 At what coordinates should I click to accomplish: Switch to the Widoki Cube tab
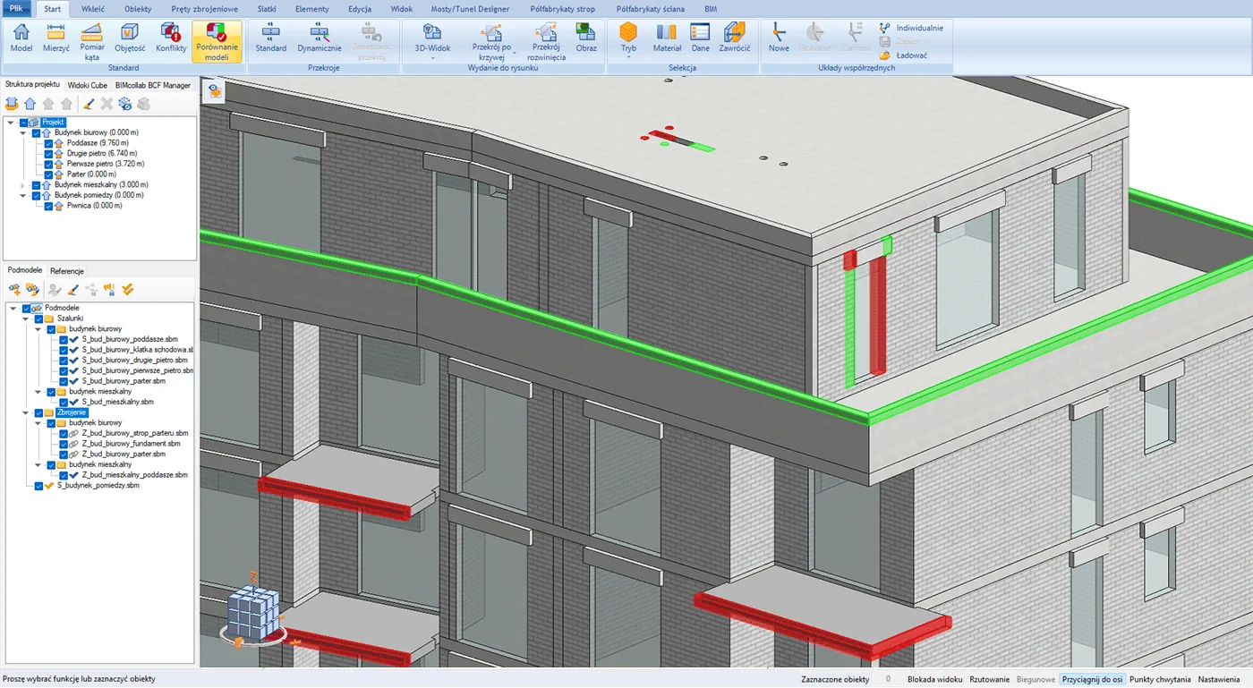point(88,85)
